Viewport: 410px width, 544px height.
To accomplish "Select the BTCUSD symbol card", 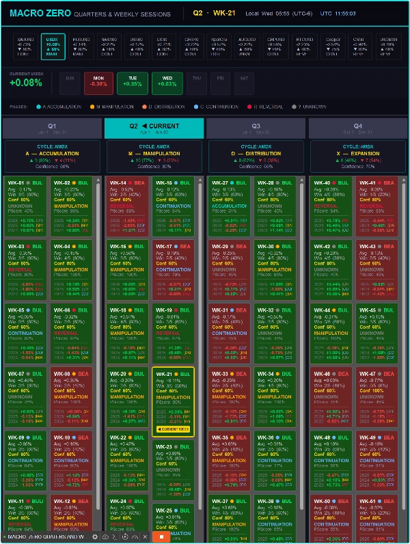I will [x=305, y=47].
